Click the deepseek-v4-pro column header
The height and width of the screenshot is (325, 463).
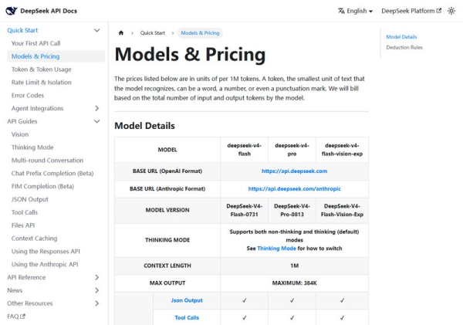(292, 150)
